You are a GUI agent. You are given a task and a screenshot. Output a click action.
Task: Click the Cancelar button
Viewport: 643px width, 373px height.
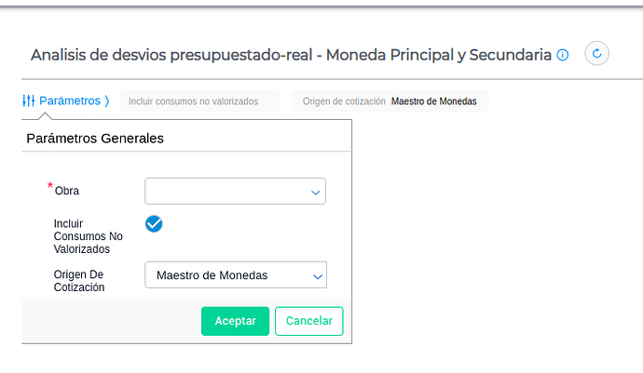(x=309, y=321)
